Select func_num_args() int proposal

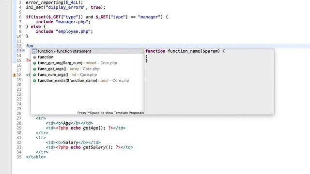88,75
